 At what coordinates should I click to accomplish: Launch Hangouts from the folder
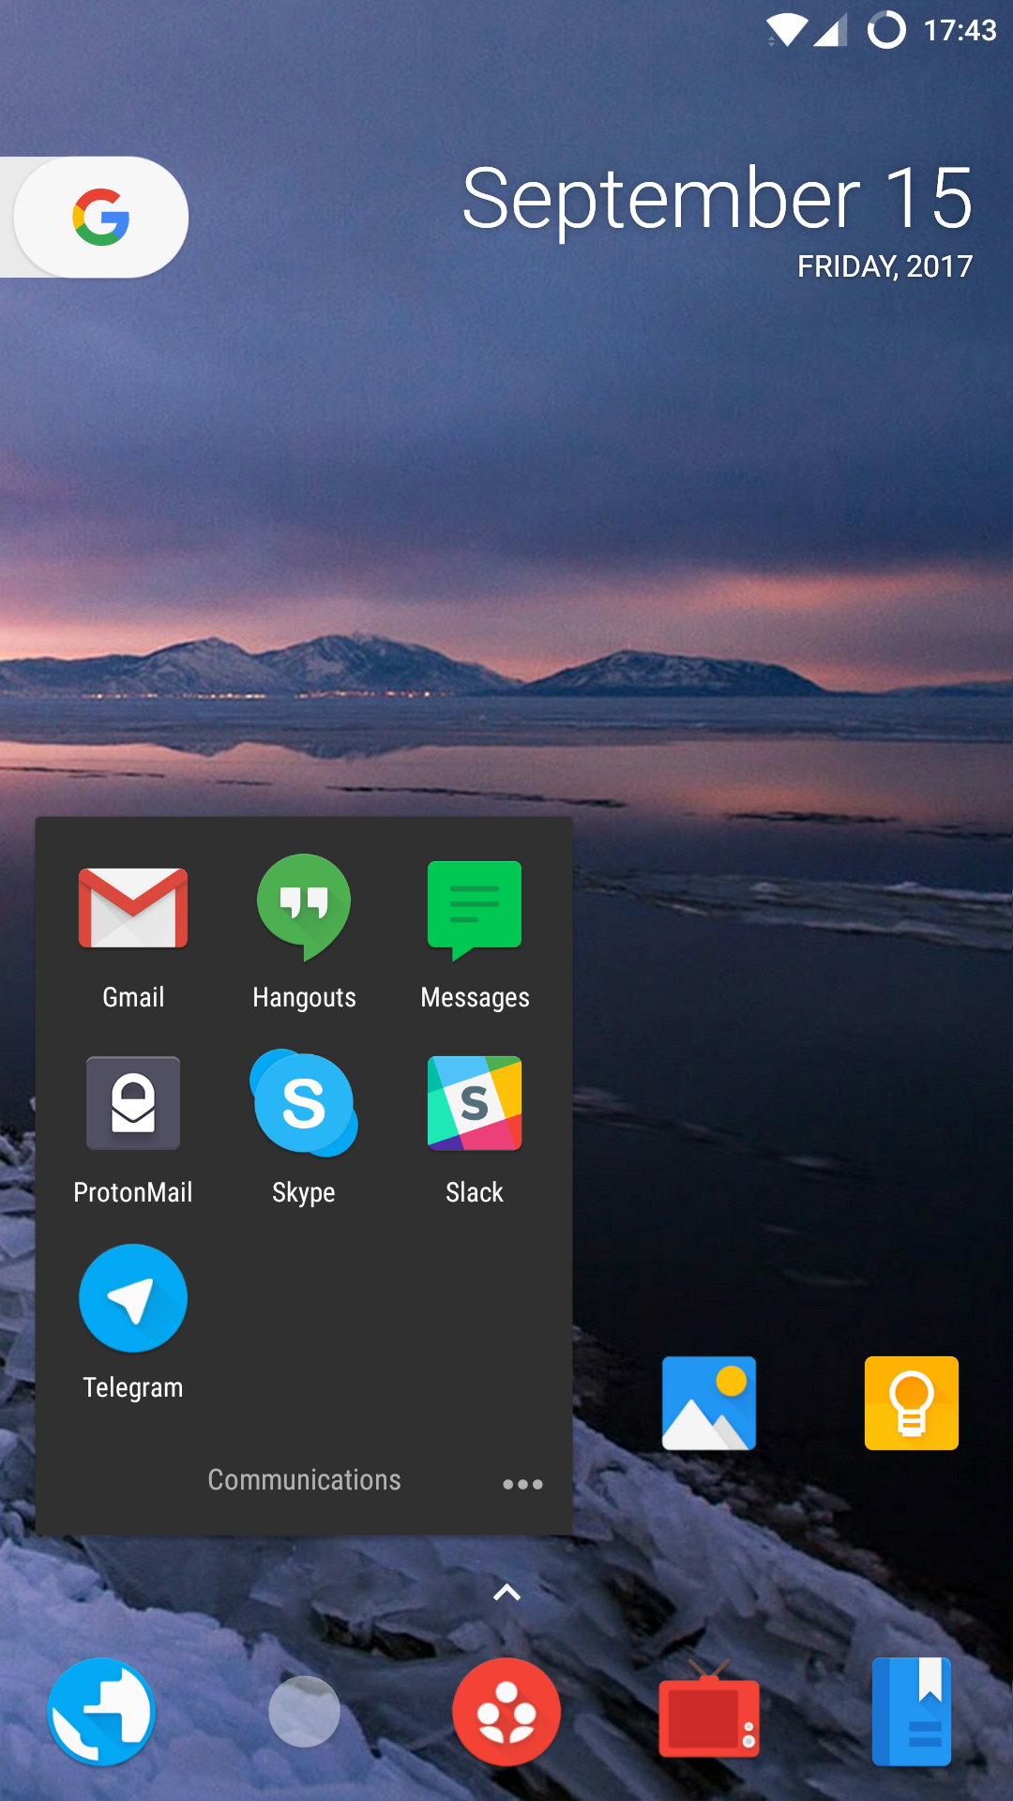[304, 908]
